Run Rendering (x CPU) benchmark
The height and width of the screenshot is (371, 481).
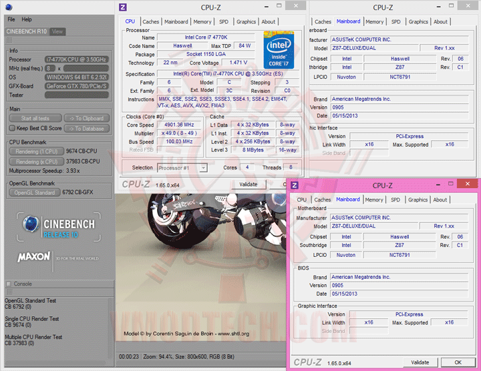click(x=37, y=161)
